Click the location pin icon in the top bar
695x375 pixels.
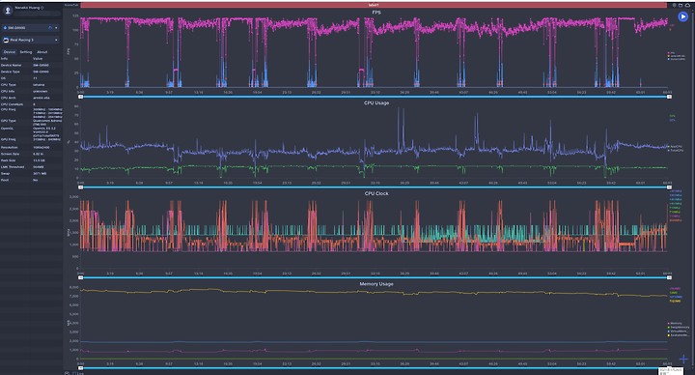[674, 6]
